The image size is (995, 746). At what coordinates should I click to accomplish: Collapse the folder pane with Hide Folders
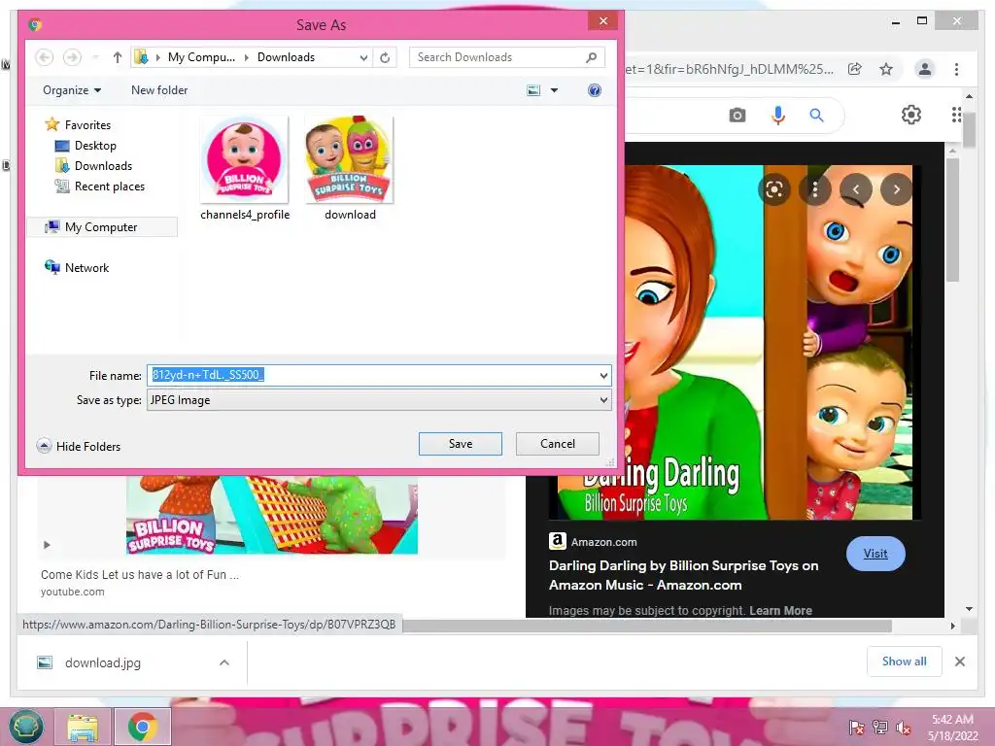(x=79, y=447)
